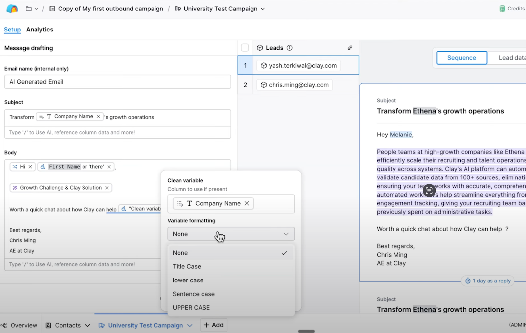Remove Company Name chip from Subject

[x=98, y=116]
